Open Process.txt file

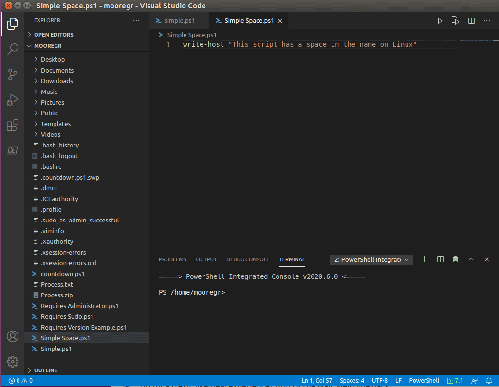click(87, 284)
